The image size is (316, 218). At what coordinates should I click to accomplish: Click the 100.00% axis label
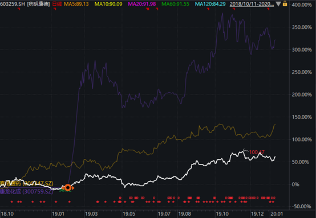[302, 139]
